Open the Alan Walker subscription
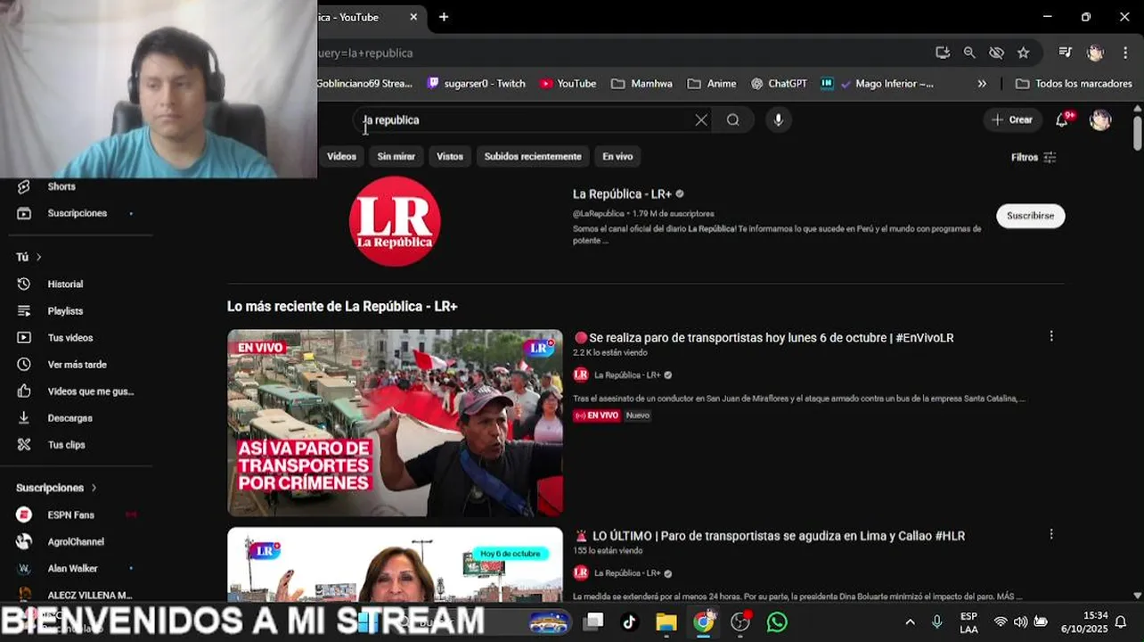 (75, 569)
